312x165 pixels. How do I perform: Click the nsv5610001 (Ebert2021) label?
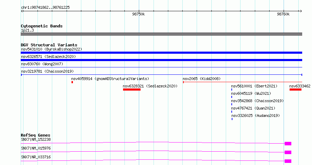(254, 86)
